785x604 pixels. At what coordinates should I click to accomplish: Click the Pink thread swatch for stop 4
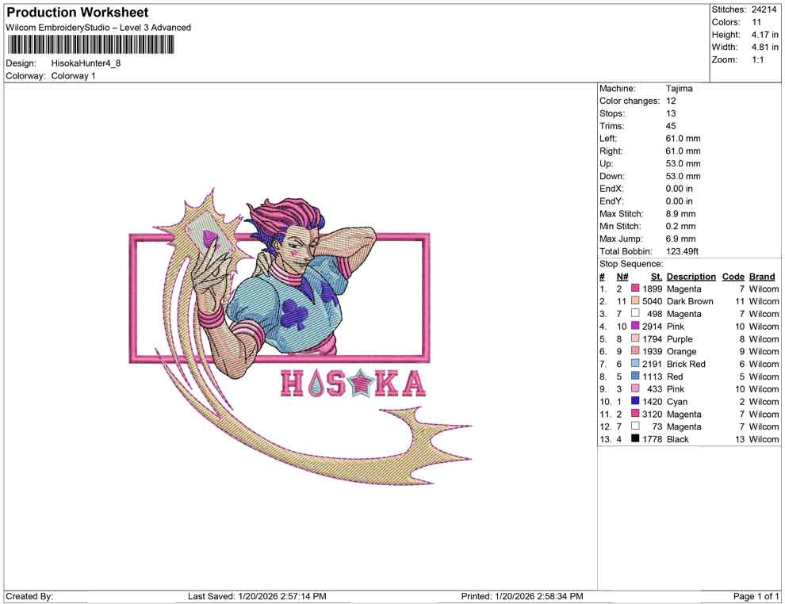pyautogui.click(x=634, y=327)
